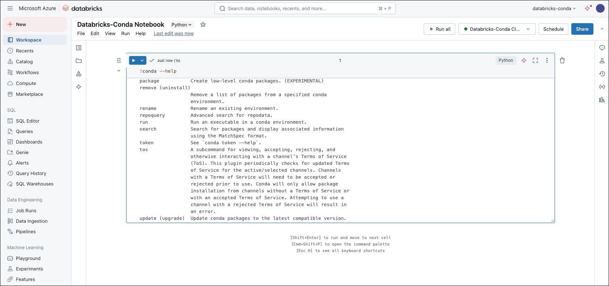Click the notebook title Databricks-Conda Notebook
The height and width of the screenshot is (286, 609).
tap(121, 24)
